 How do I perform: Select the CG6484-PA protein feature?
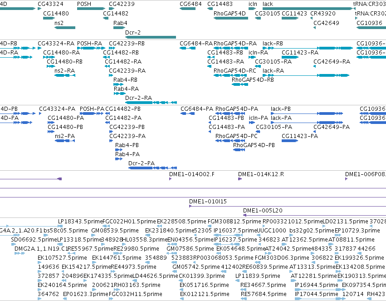coord(188,113)
